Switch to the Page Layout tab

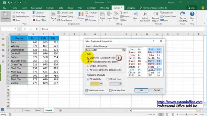tap(37, 8)
